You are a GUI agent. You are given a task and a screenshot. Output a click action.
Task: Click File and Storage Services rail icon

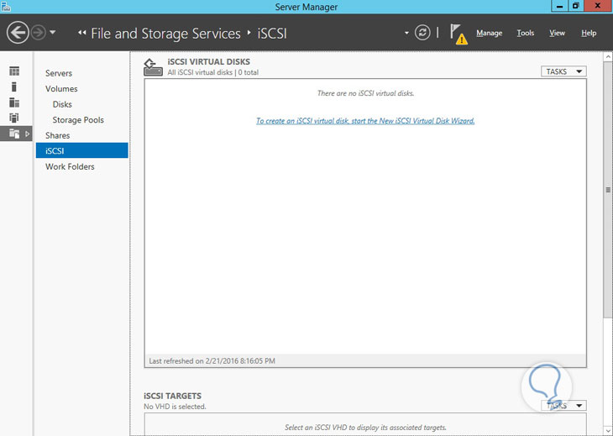(14, 134)
